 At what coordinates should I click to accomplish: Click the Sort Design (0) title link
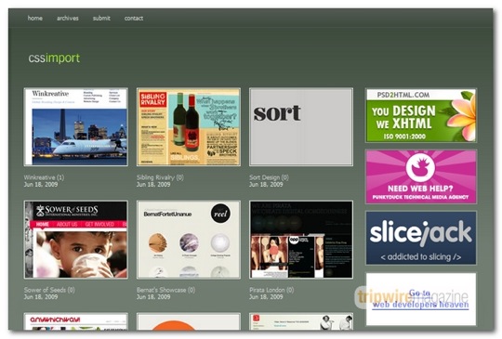click(x=269, y=177)
